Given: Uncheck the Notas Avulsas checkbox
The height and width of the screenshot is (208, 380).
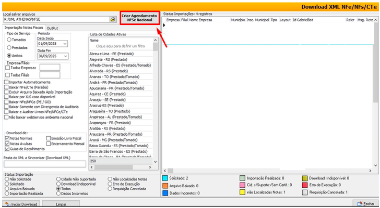Looking at the screenshot, I should [8, 144].
